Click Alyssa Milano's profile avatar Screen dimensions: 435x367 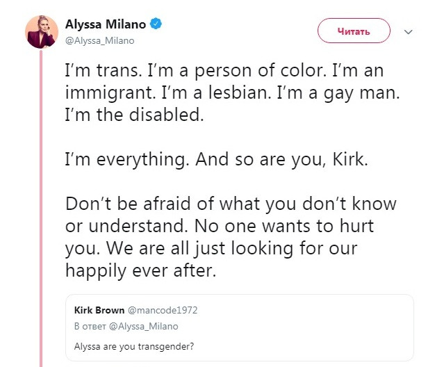[x=42, y=31]
